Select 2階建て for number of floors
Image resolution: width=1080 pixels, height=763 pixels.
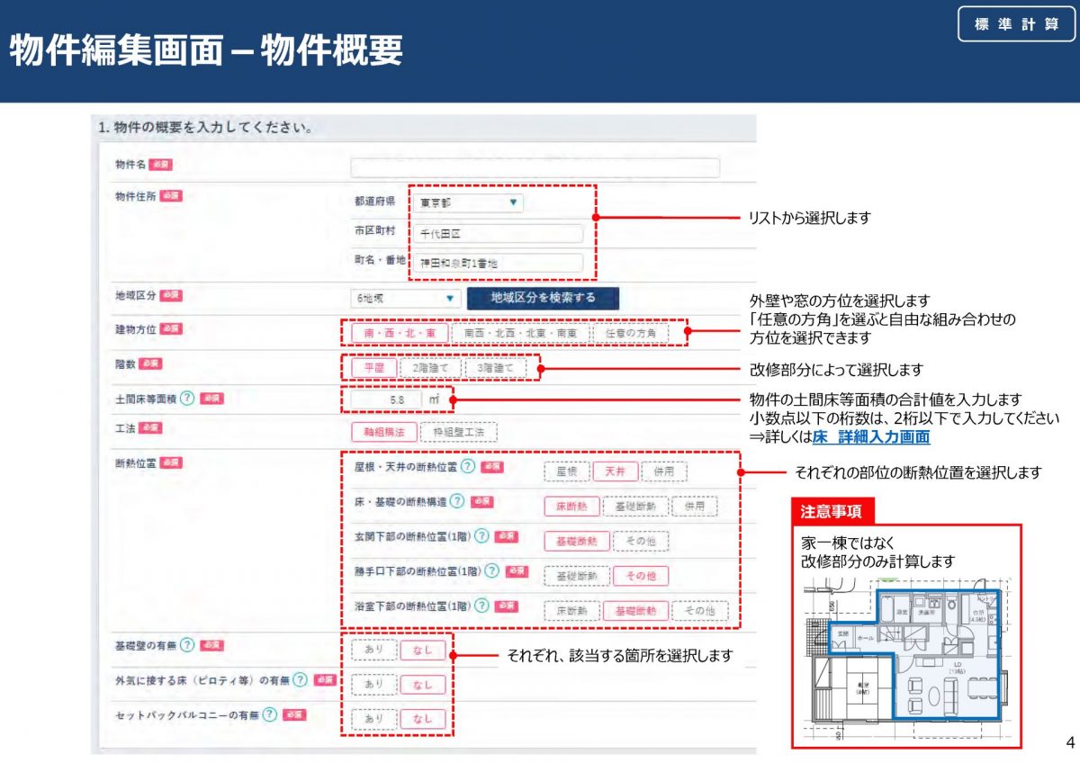click(430, 368)
